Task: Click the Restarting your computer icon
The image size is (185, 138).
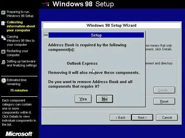Action: 3,52
